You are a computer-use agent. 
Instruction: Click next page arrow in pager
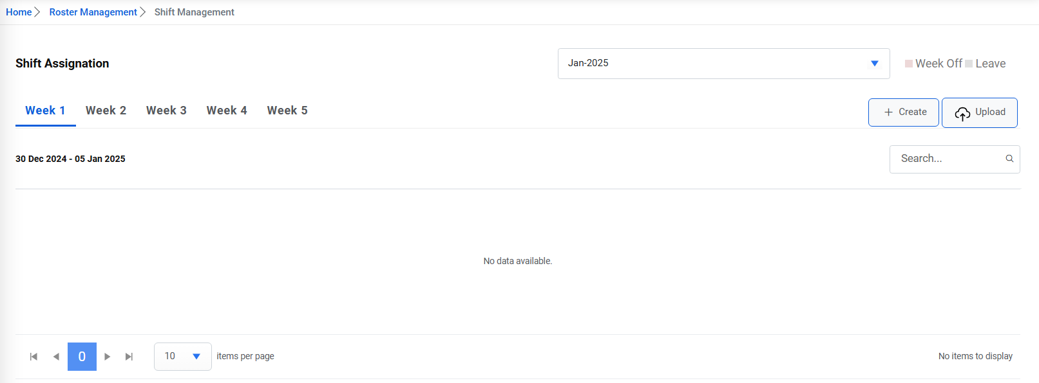108,357
